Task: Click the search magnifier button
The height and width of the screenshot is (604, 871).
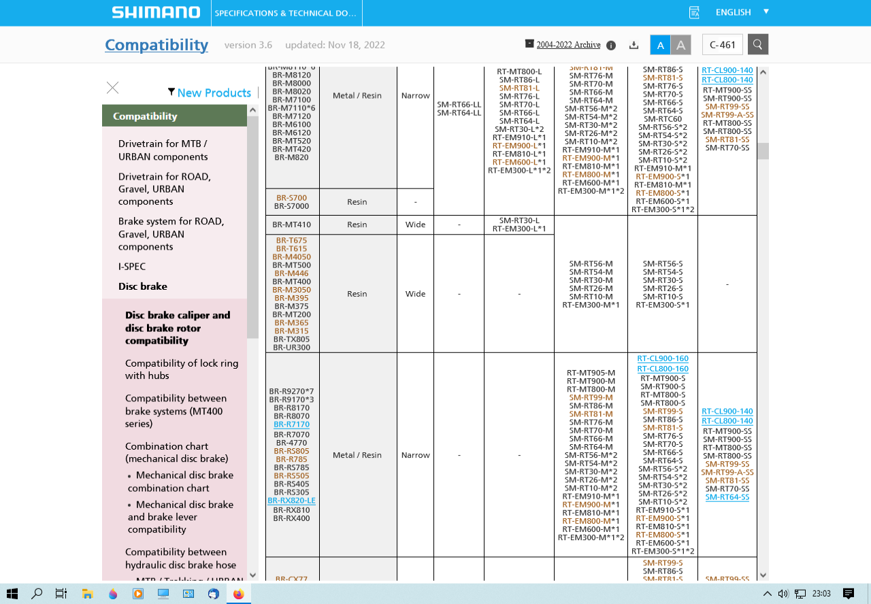Action: pos(757,45)
